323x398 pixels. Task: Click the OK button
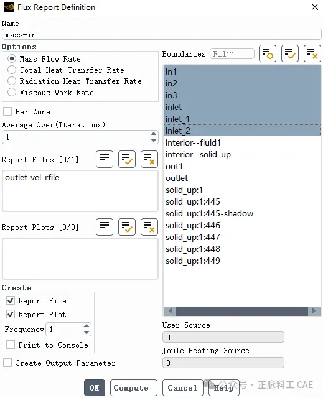[94, 387]
